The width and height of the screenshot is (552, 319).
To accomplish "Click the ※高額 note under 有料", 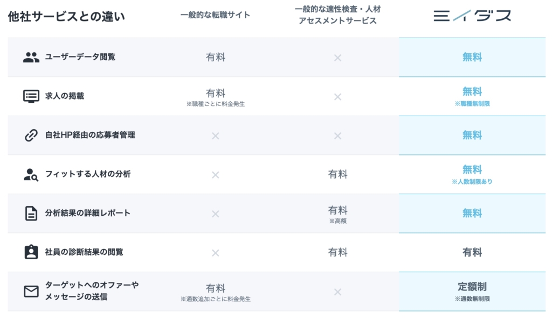I will click(x=337, y=221).
